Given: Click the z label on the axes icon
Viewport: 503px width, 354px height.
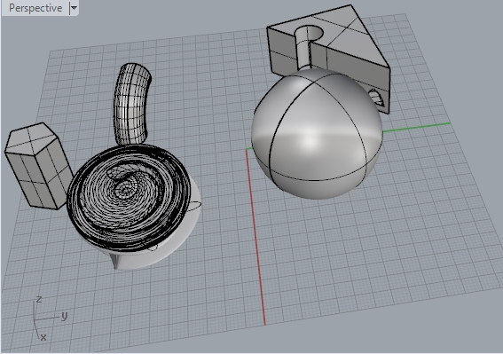Looking at the screenshot, I should 39,299.
